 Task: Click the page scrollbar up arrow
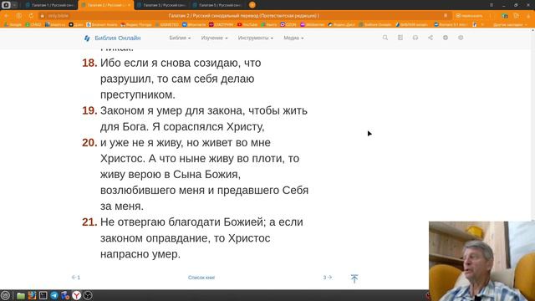[x=533, y=30]
